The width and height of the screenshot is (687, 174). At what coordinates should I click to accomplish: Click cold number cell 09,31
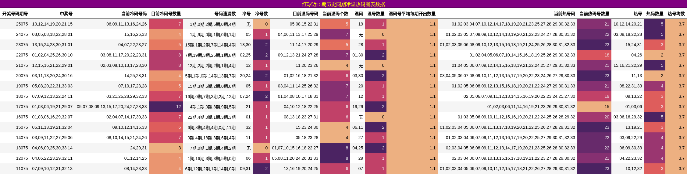pyautogui.click(x=245, y=169)
